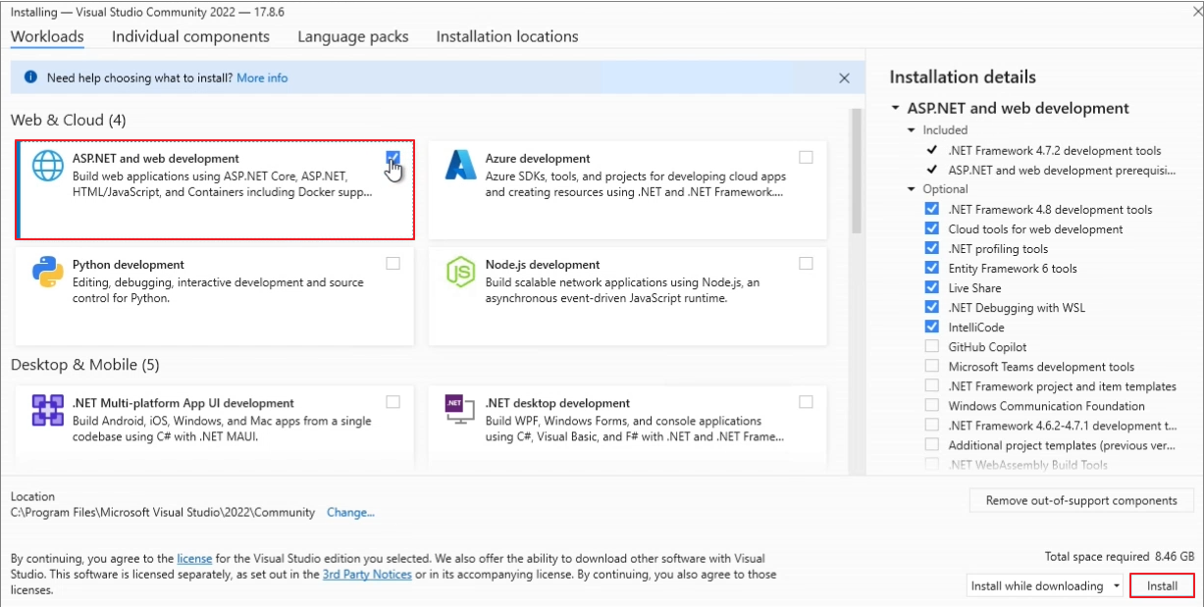Screen dimensions: 1204x607
Task: Click the Desktop & Mobile (5) heading
Action: pos(84,365)
